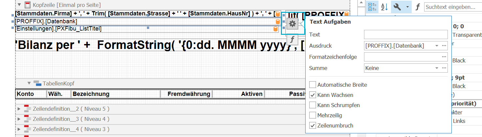Open the Summe dropdown arrow
The height and width of the screenshot is (137, 482).
(437, 68)
